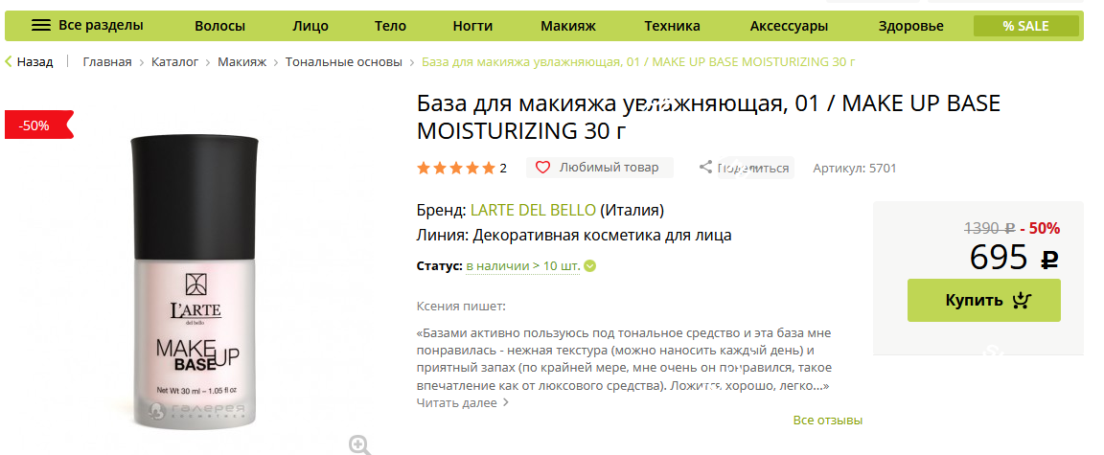Viewport: 1104px width, 455px height.
Task: Add to favorites with Любимый товар
Action: click(600, 168)
